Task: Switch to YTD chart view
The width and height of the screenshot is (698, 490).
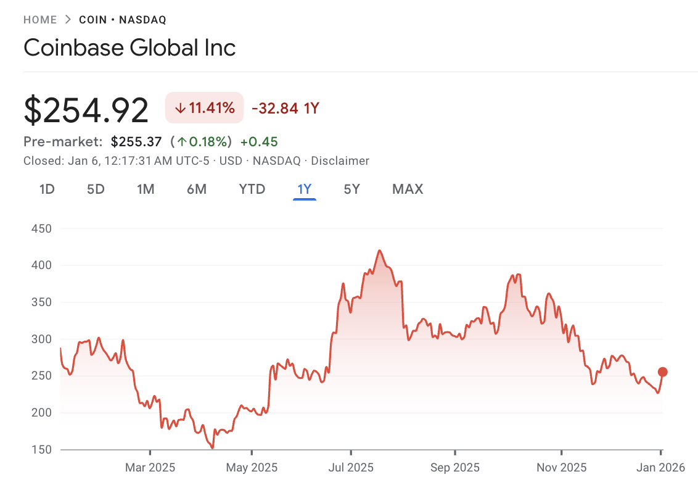Action: (x=252, y=189)
